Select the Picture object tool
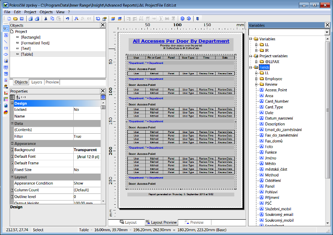The image size is (333, 235). tap(6, 61)
